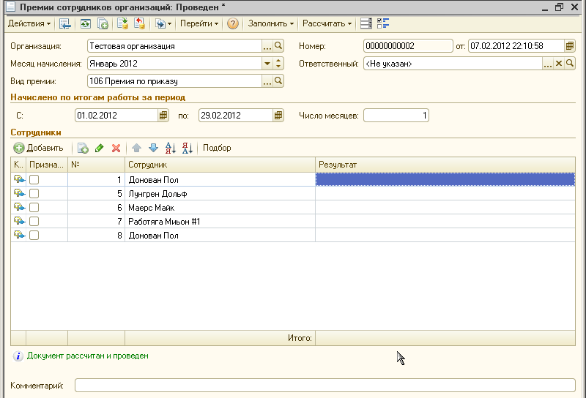Open calendar for end date 29.02.2012
586x398 pixels.
[278, 116]
